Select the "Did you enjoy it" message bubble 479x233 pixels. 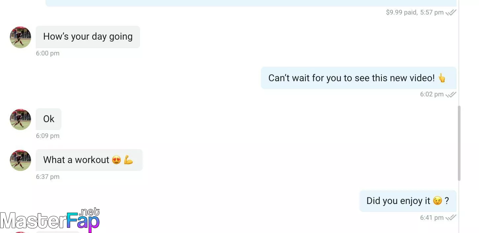point(408,201)
